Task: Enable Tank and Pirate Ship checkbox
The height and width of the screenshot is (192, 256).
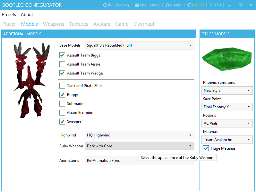Action: [x=62, y=86]
